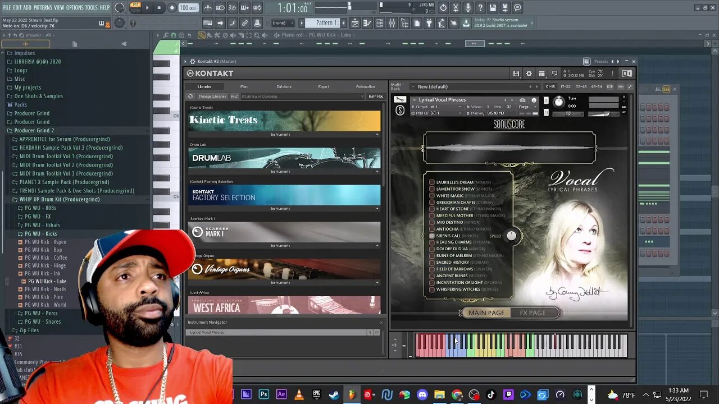This screenshot has width=719, height=404.
Task: Open the FL Studio mixer icon
Action: (x=392, y=23)
